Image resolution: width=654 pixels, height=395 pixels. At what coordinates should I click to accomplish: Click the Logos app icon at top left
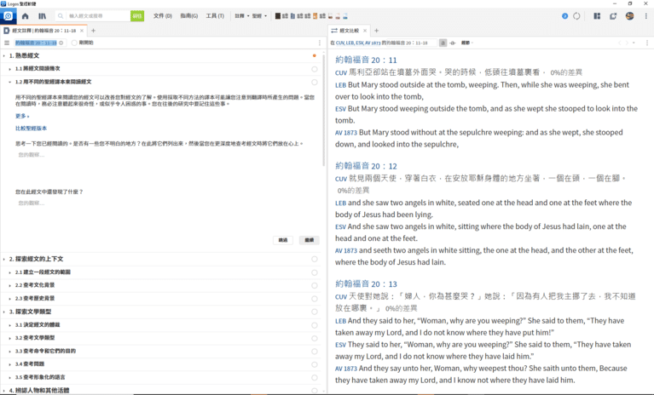[x=8, y=16]
